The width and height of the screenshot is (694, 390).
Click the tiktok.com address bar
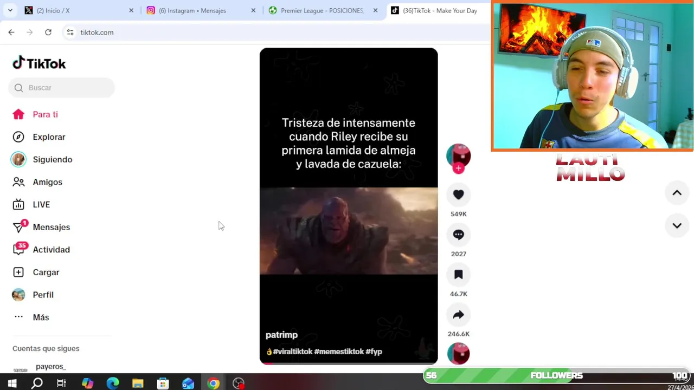point(277,32)
